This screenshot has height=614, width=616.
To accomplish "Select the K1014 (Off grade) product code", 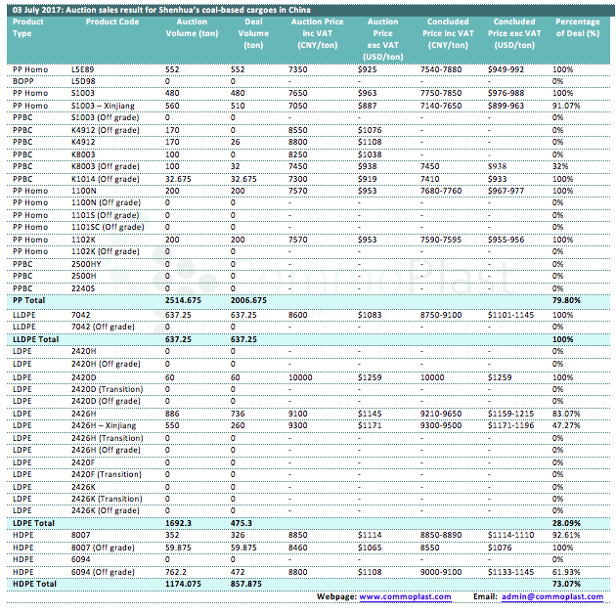I will point(105,179).
